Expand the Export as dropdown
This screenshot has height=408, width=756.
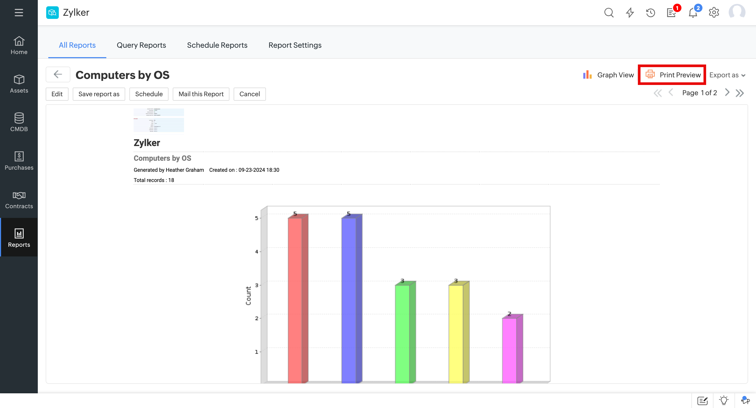(x=727, y=75)
